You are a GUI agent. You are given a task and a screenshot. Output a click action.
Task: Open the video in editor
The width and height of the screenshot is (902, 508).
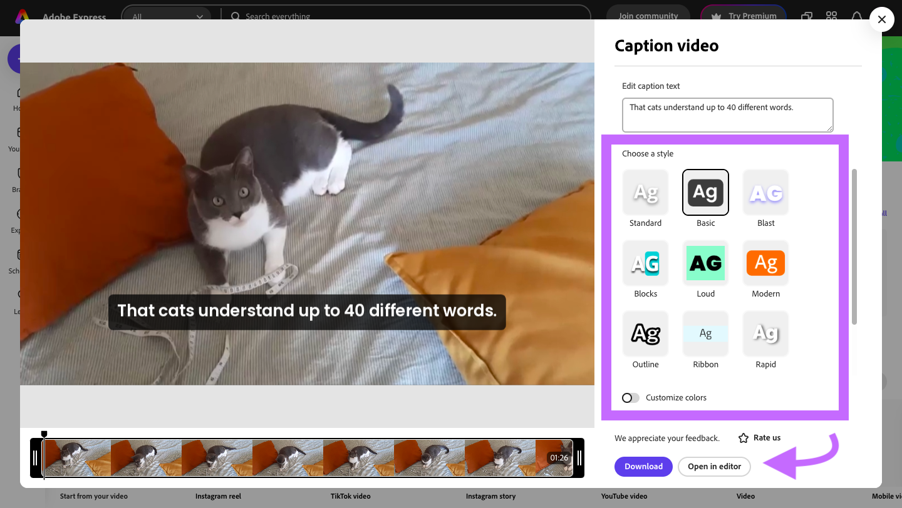click(x=714, y=466)
